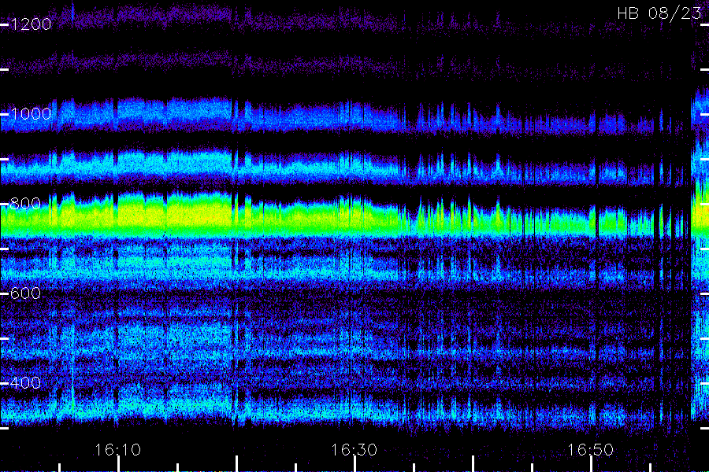The height and width of the screenshot is (472, 709).
Task: Click the 16:30 time label
Action: click(x=354, y=450)
